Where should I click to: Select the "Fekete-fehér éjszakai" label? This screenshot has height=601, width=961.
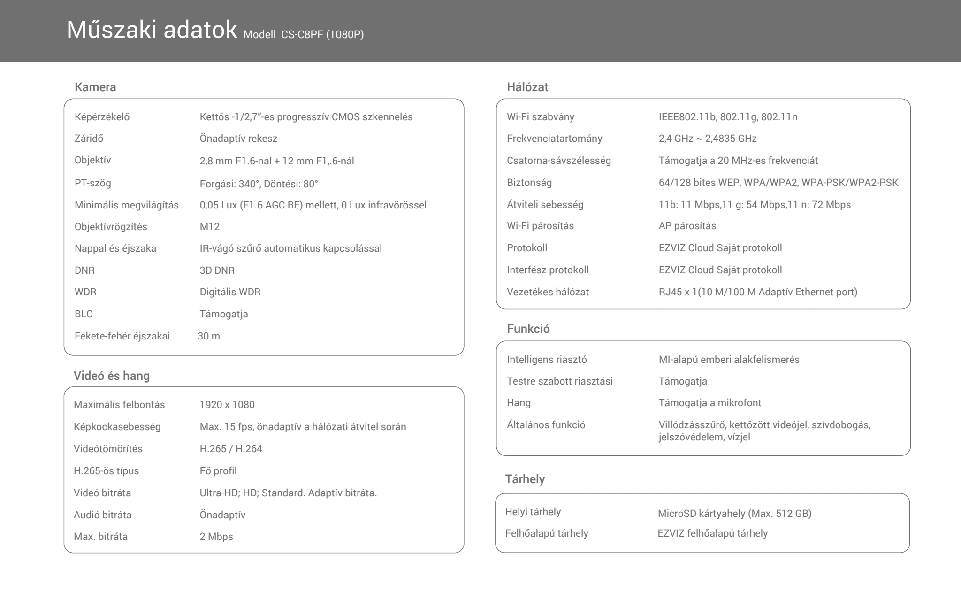[x=122, y=336]
